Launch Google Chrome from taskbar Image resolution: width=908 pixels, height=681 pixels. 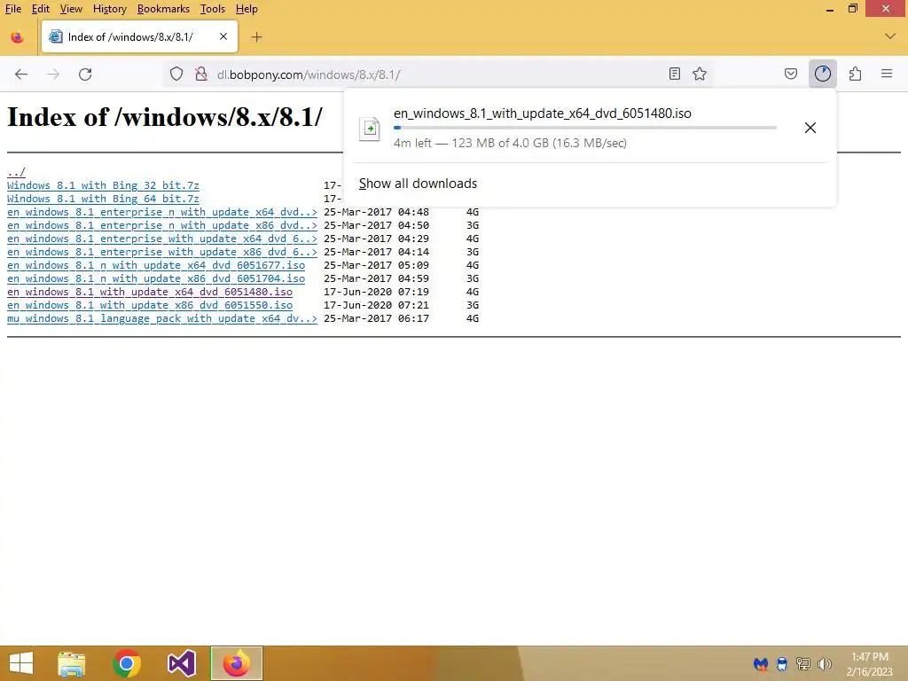(x=127, y=663)
